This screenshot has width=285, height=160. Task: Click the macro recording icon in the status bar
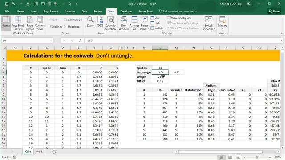(15, 157)
